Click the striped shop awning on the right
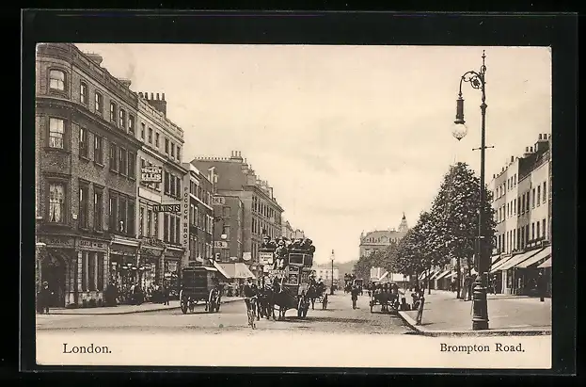The image size is (586, 387). tap(519, 259)
